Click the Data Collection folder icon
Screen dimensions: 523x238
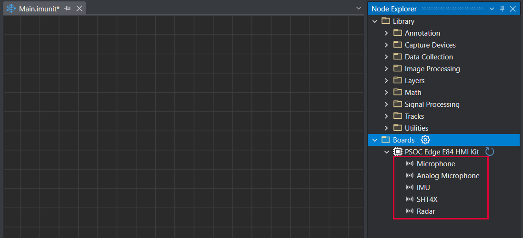(x=398, y=57)
